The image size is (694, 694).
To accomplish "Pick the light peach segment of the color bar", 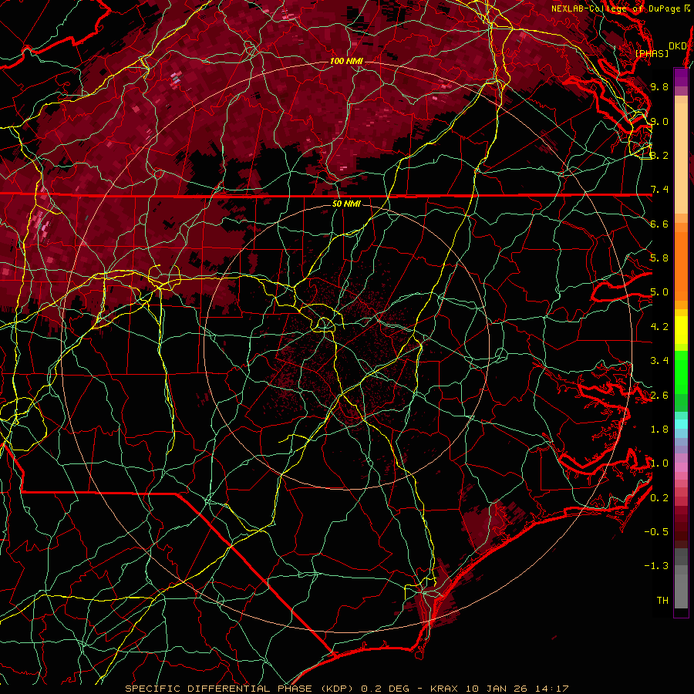I will click(681, 158).
